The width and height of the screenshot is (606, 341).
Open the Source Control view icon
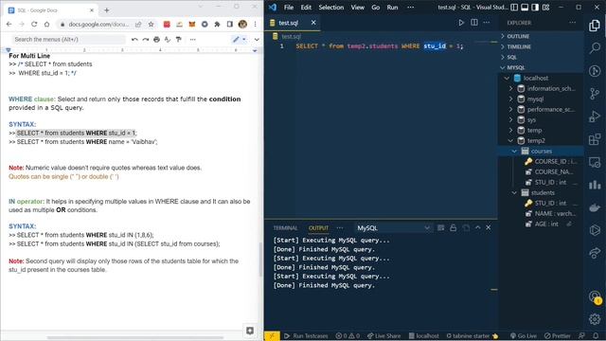595,94
